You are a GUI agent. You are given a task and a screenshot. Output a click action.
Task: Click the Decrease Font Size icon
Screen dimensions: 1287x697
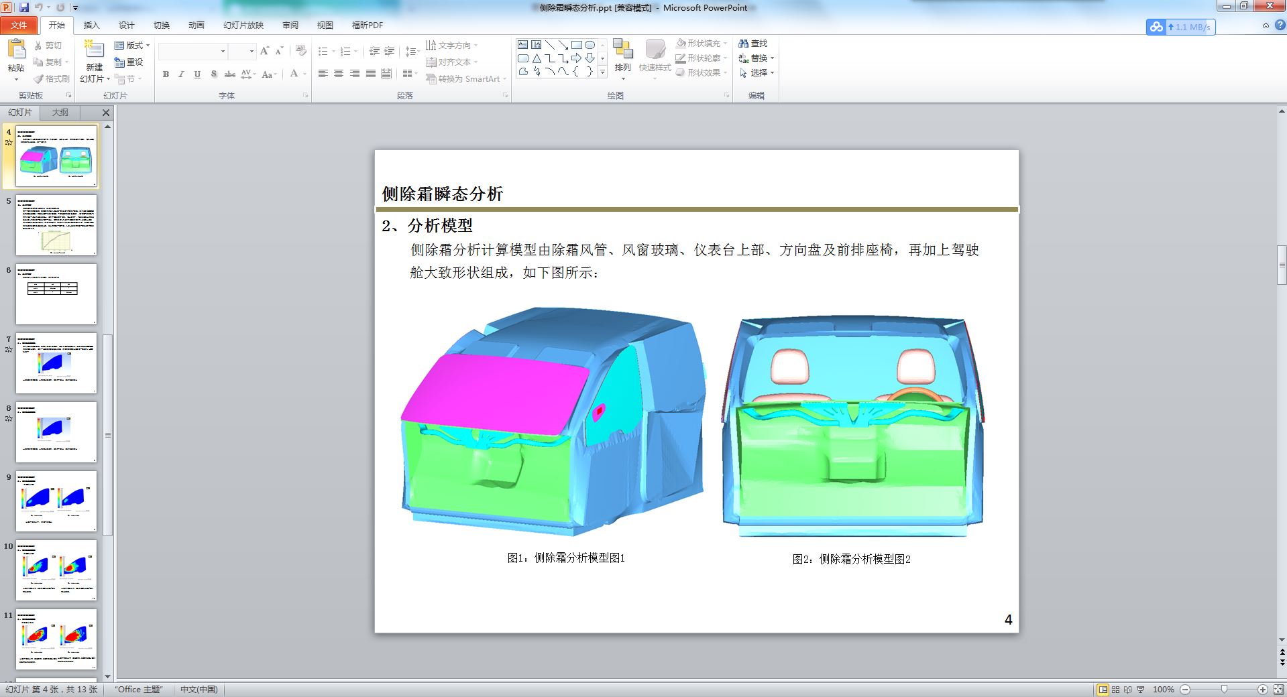point(280,51)
